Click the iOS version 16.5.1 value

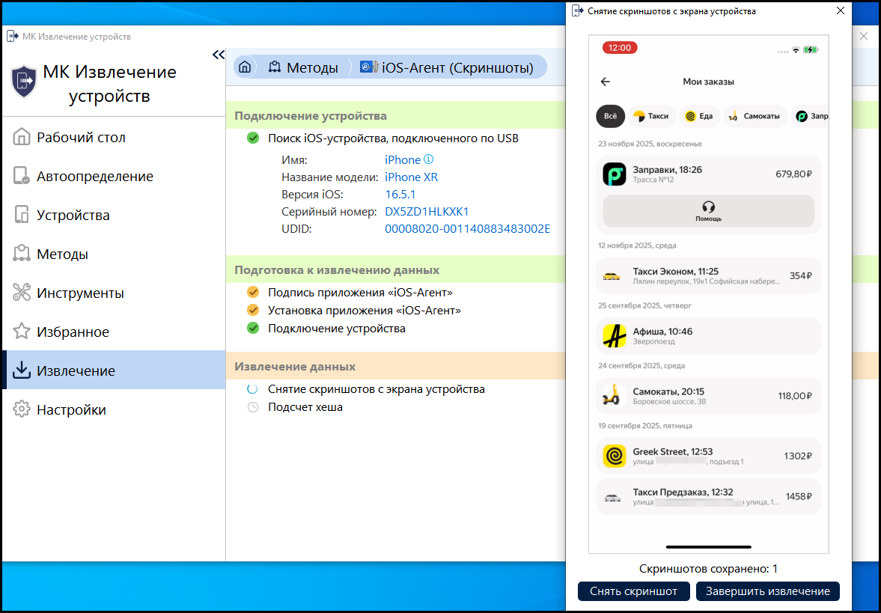tap(400, 195)
